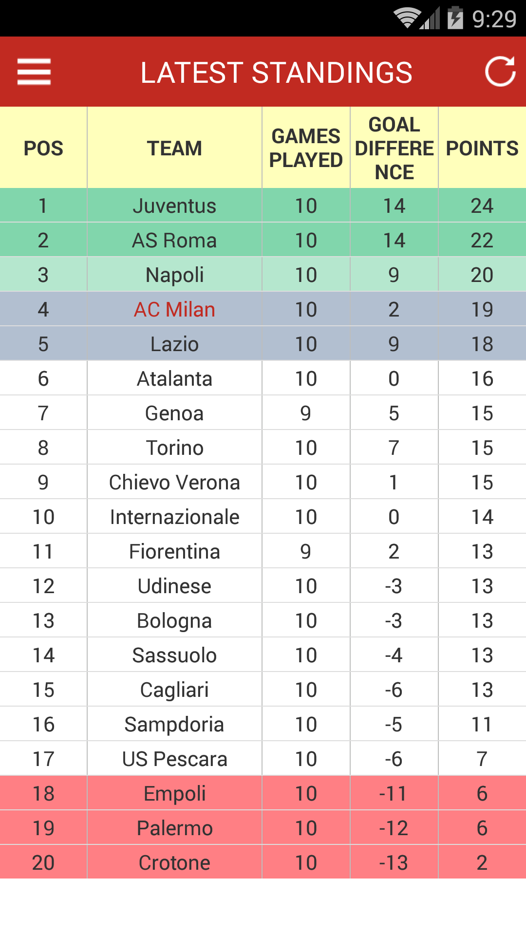
Task: Click the GAMES PLAYED column header
Action: click(x=306, y=148)
